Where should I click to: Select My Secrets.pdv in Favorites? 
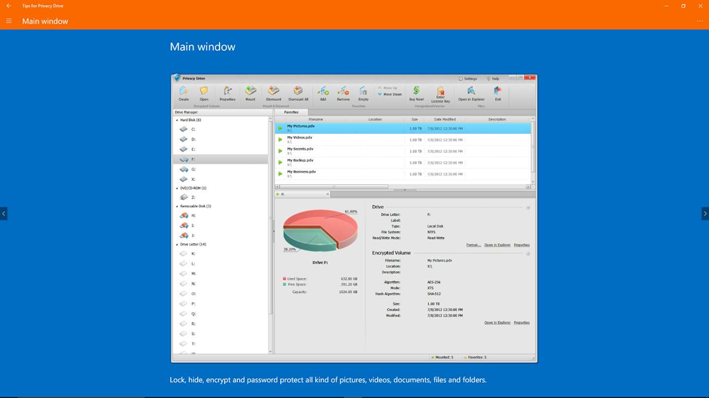coord(403,151)
